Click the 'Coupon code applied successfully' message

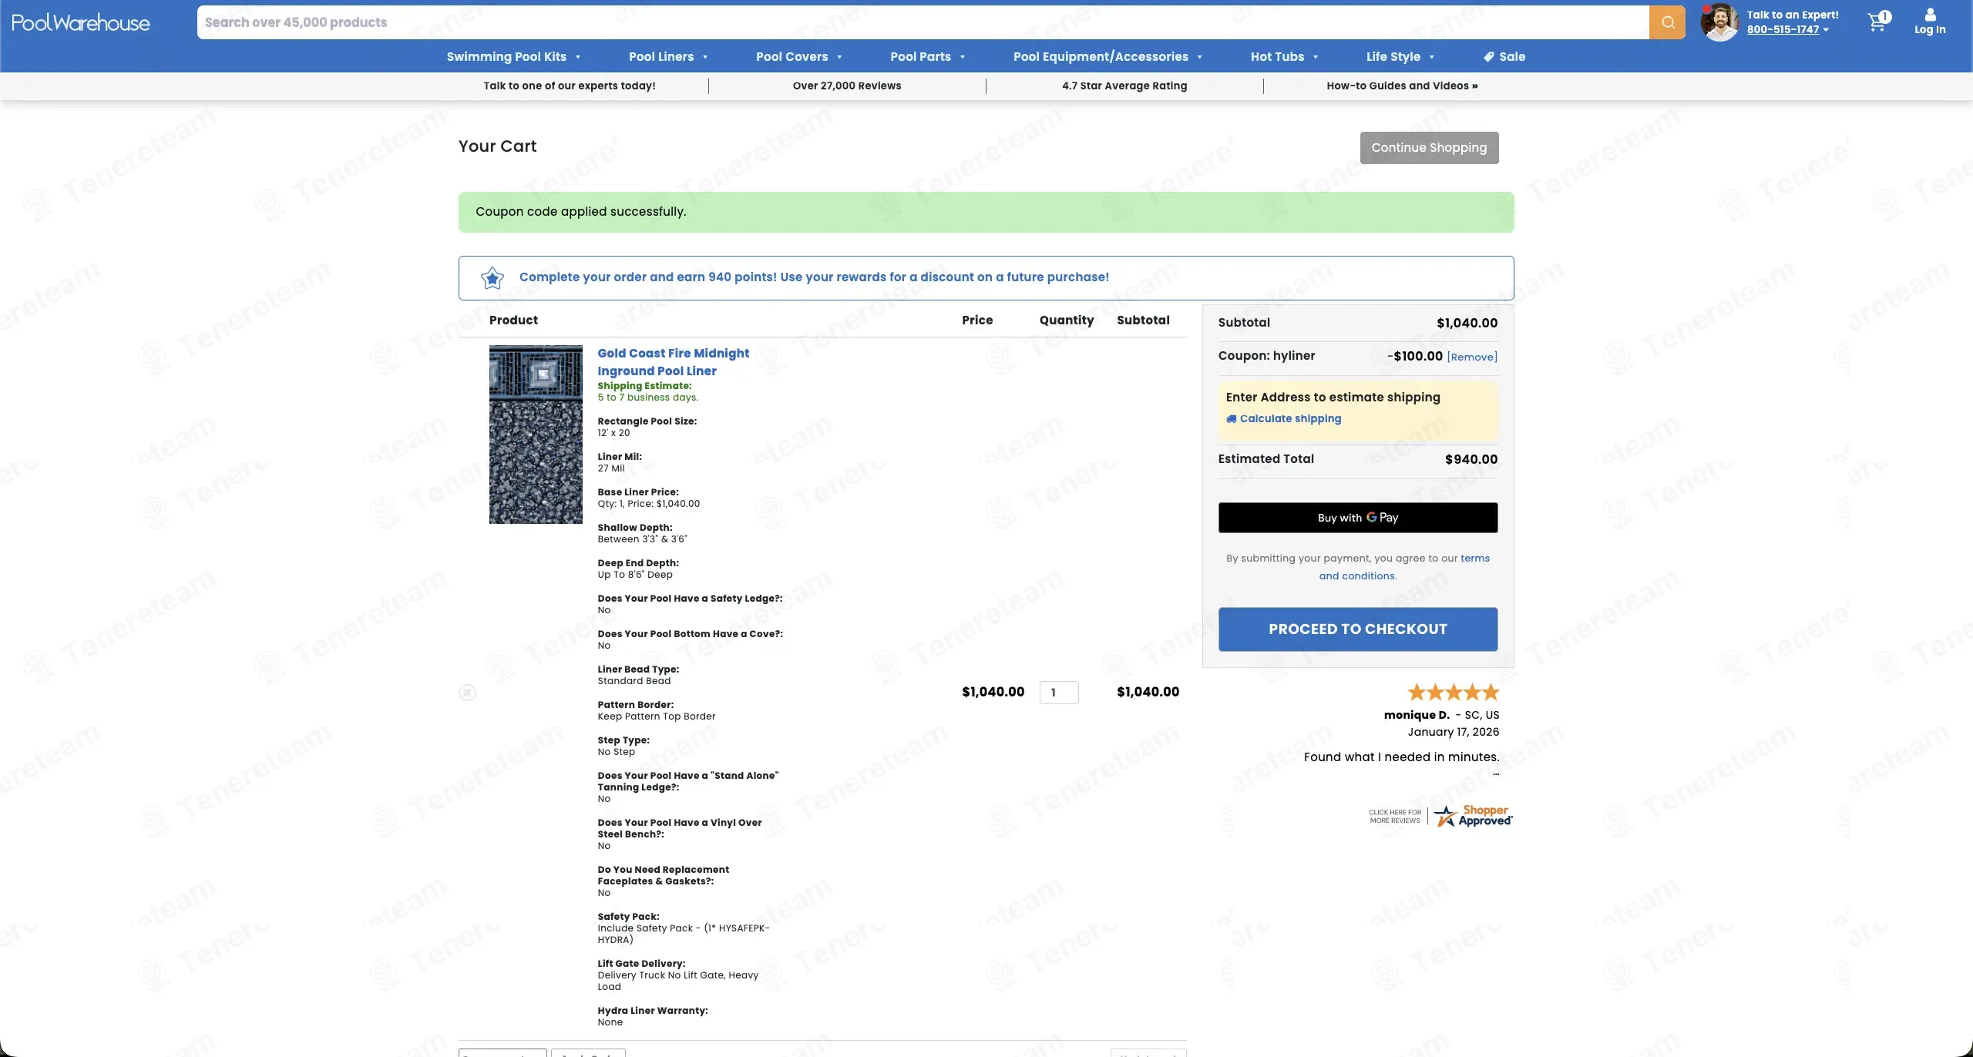click(x=580, y=212)
